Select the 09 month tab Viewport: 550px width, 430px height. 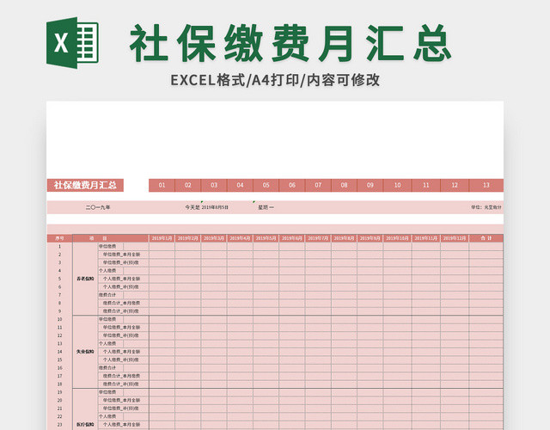point(370,185)
